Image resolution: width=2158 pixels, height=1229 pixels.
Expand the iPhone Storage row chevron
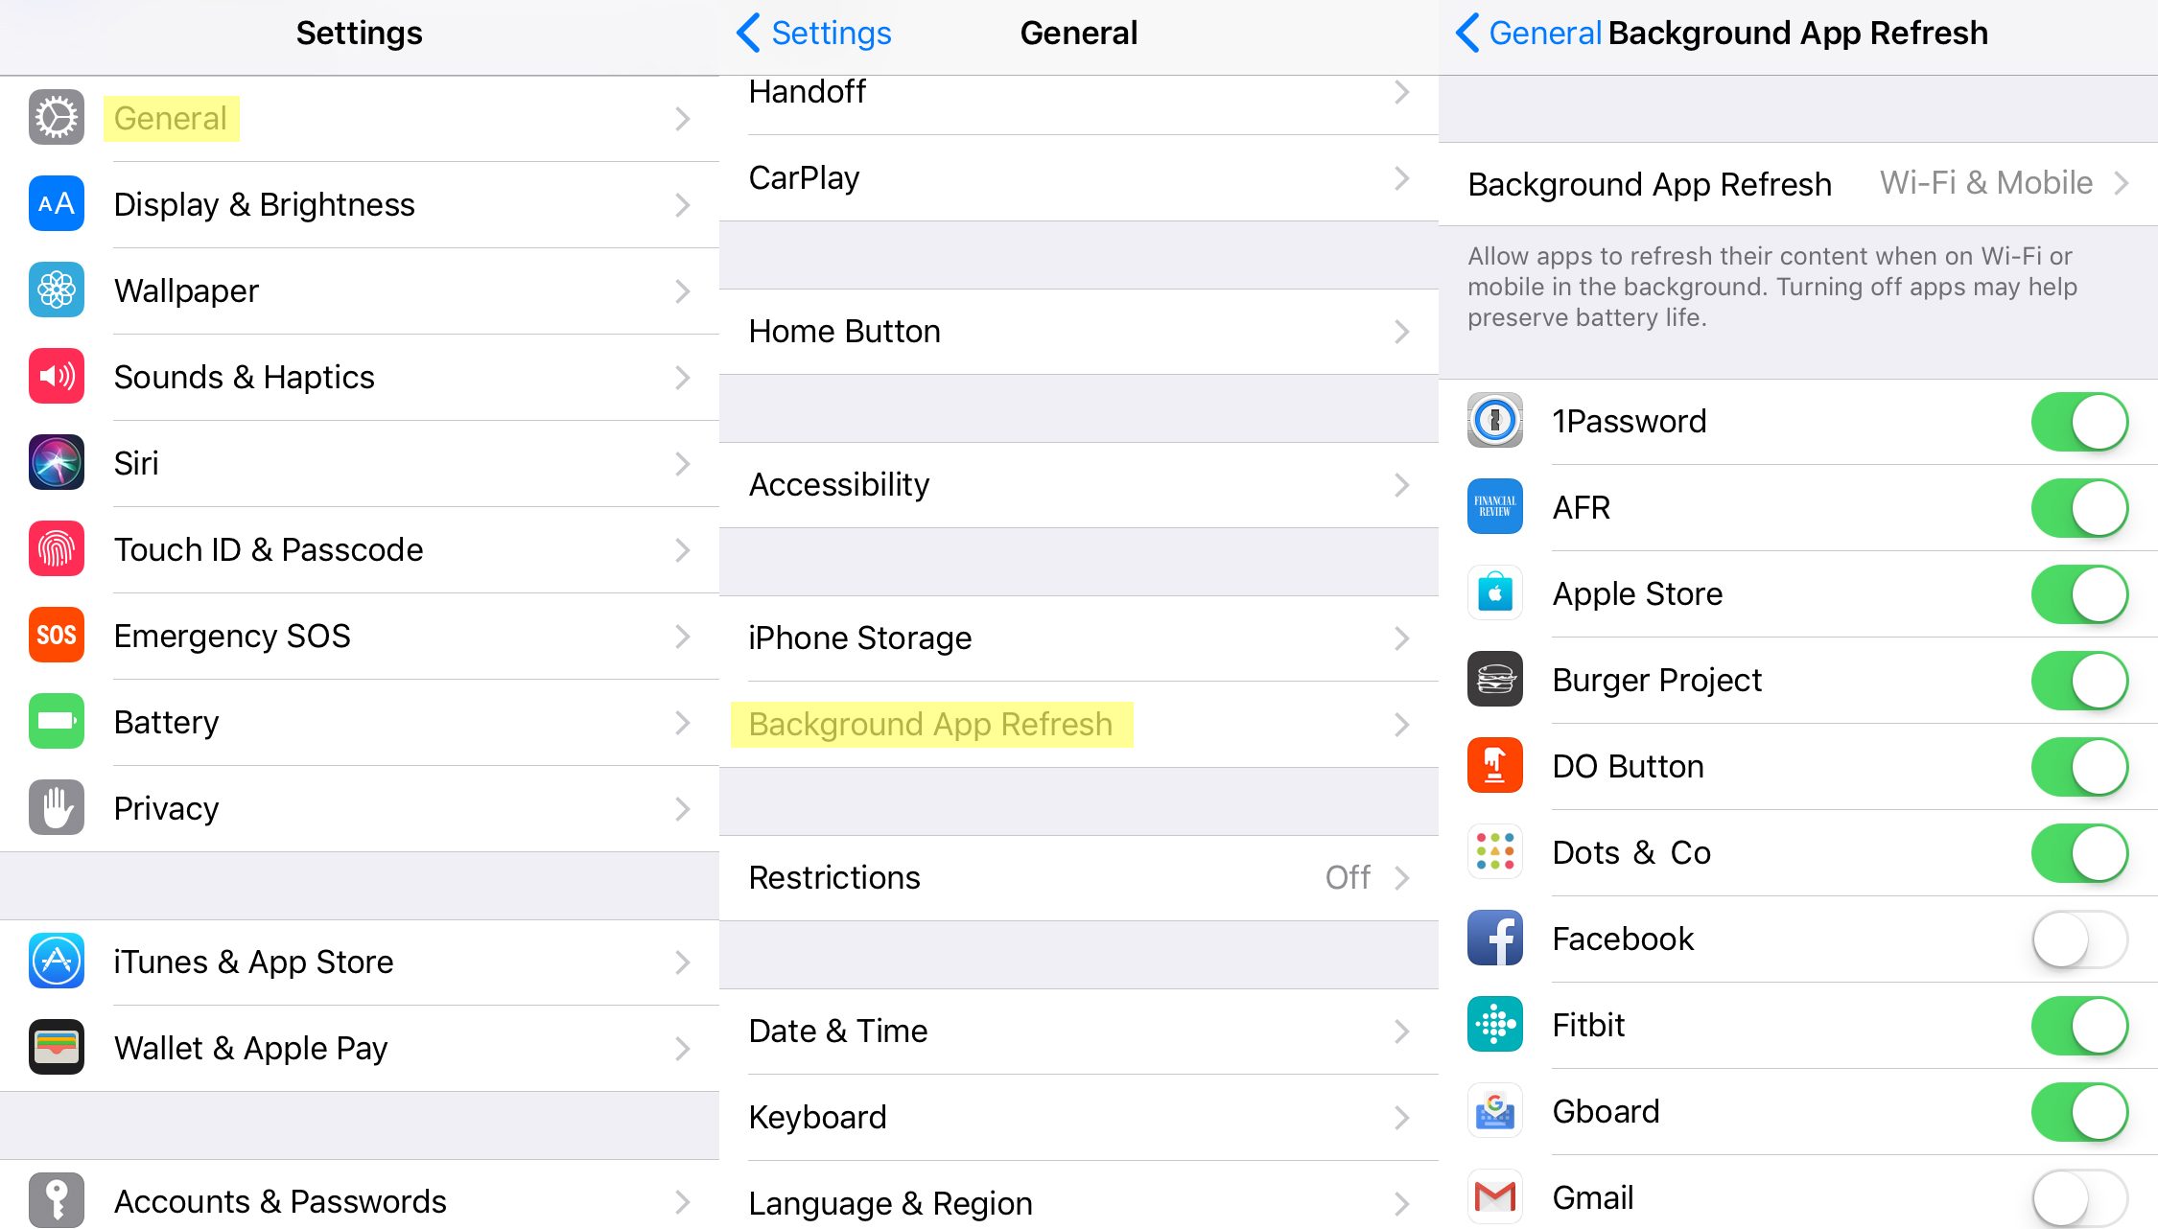tap(1401, 638)
